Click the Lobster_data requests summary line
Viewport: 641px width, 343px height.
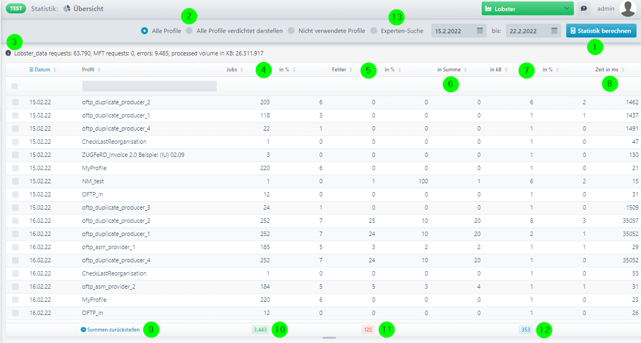(x=139, y=53)
